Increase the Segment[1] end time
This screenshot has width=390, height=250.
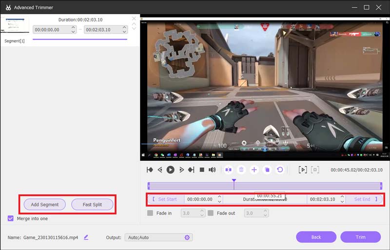[124, 28]
